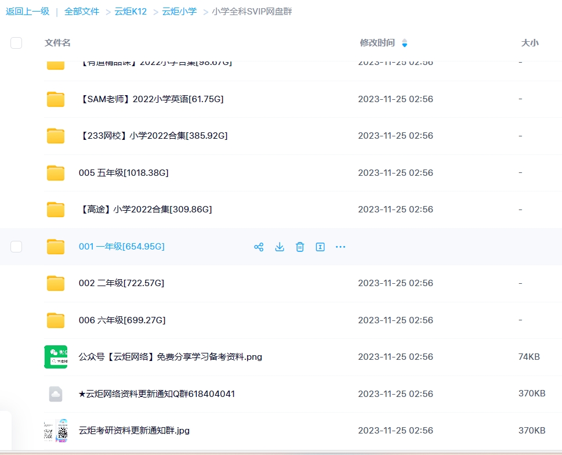
Task: Click 小学全科SVIP网盘群 breadcrumb text
Action: point(252,12)
